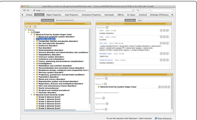The image size is (197, 120).
Task: Open the ctcae active ontology dropdown
Action: pos(83,10)
